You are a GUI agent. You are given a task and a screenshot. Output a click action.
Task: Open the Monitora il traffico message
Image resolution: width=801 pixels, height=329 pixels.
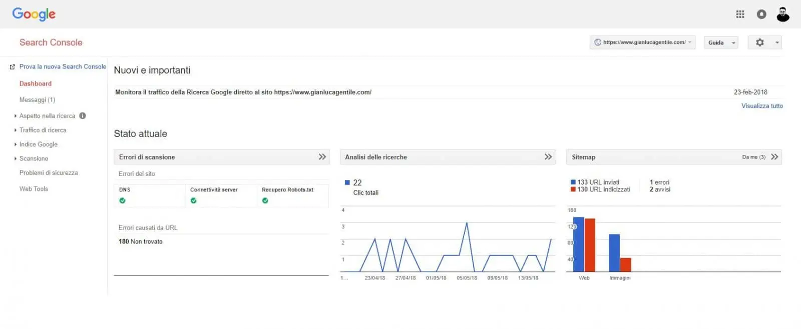click(x=243, y=92)
